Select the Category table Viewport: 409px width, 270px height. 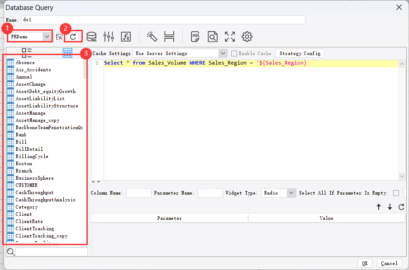pyautogui.click(x=26, y=207)
